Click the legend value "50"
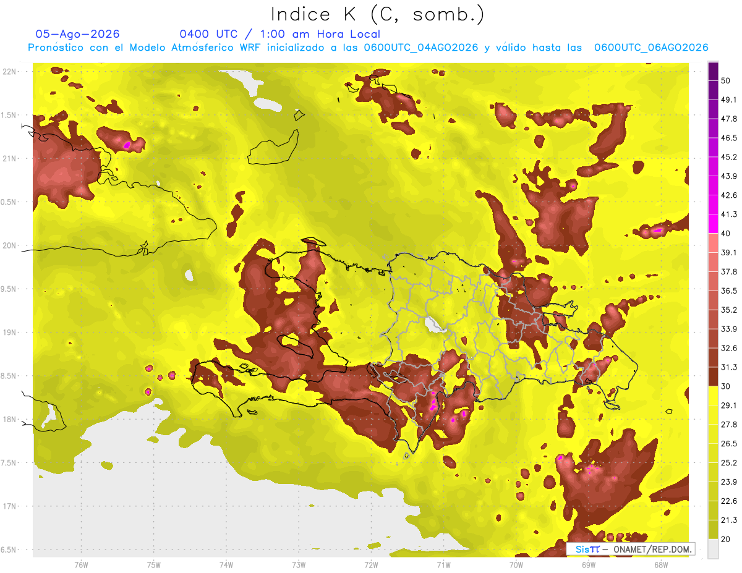Viewport: 742px width, 573px height. click(725, 80)
